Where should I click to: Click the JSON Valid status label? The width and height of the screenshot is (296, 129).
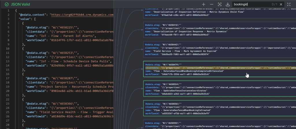20,4
